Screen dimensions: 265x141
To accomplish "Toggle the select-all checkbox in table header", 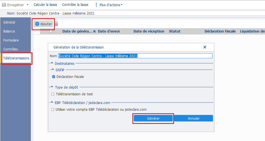I will click(51, 31).
